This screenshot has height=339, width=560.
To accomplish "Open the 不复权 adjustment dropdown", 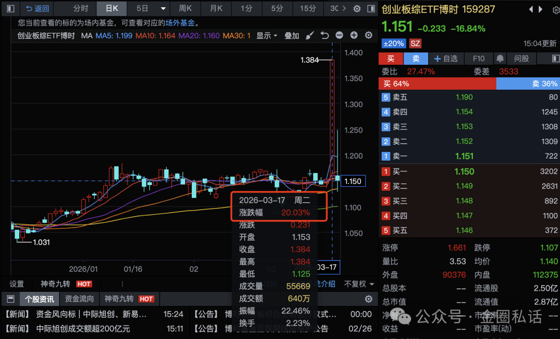I will pyautogui.click(x=359, y=284).
